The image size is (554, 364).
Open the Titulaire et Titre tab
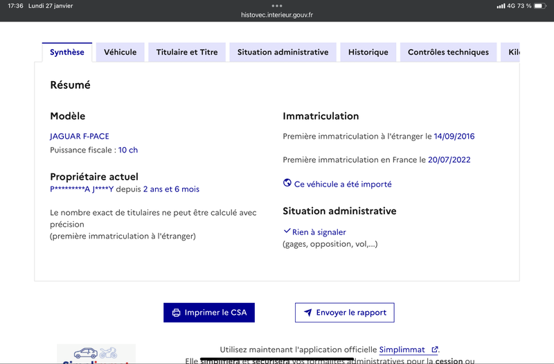tap(187, 53)
